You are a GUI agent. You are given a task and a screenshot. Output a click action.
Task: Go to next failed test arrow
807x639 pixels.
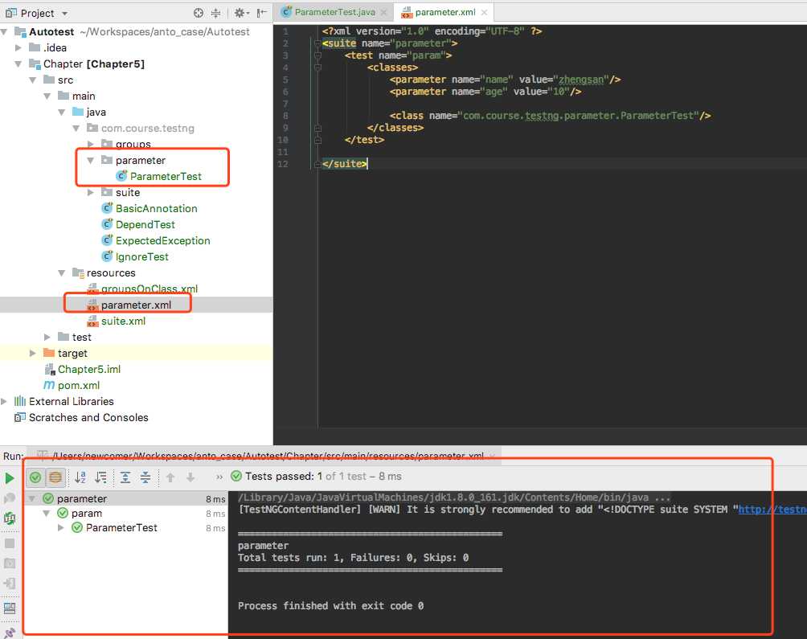tap(190, 477)
